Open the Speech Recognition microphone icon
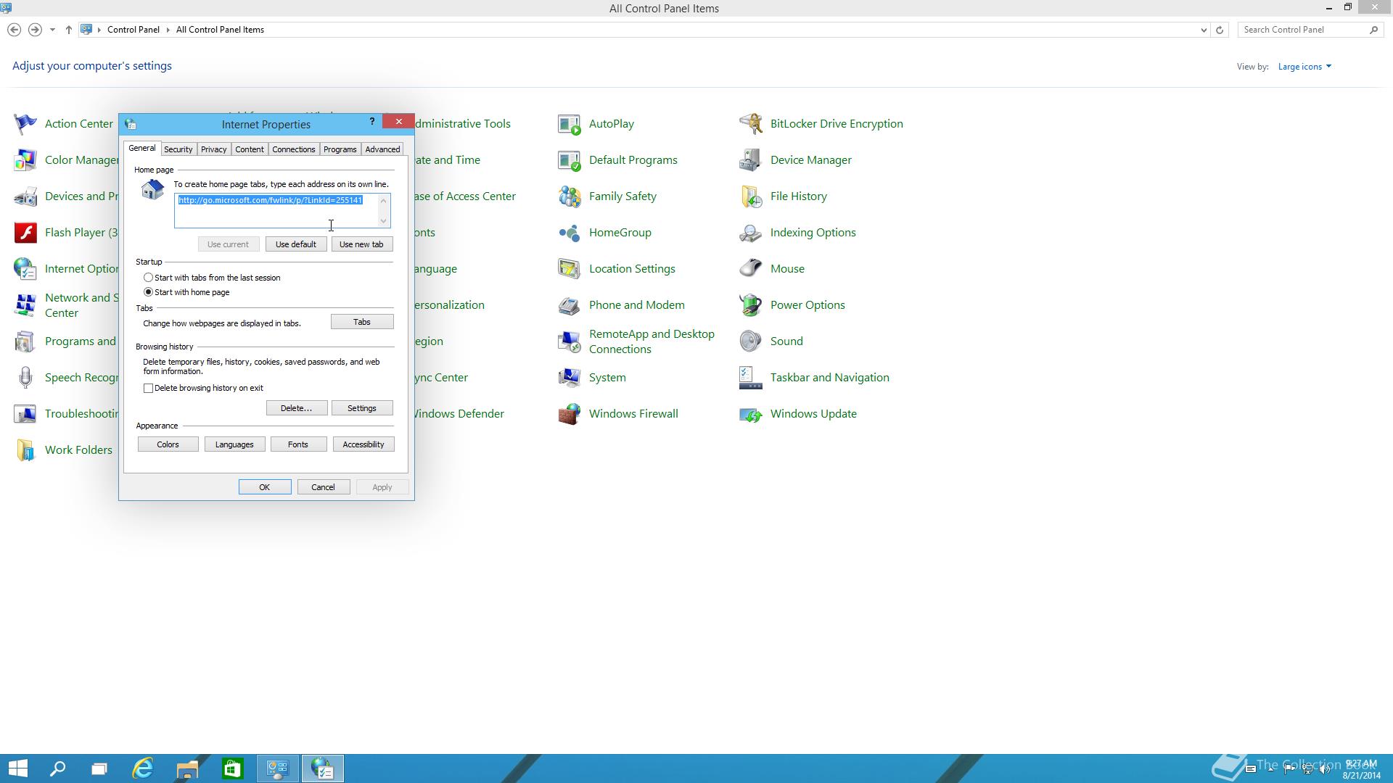1393x783 pixels. click(x=25, y=378)
